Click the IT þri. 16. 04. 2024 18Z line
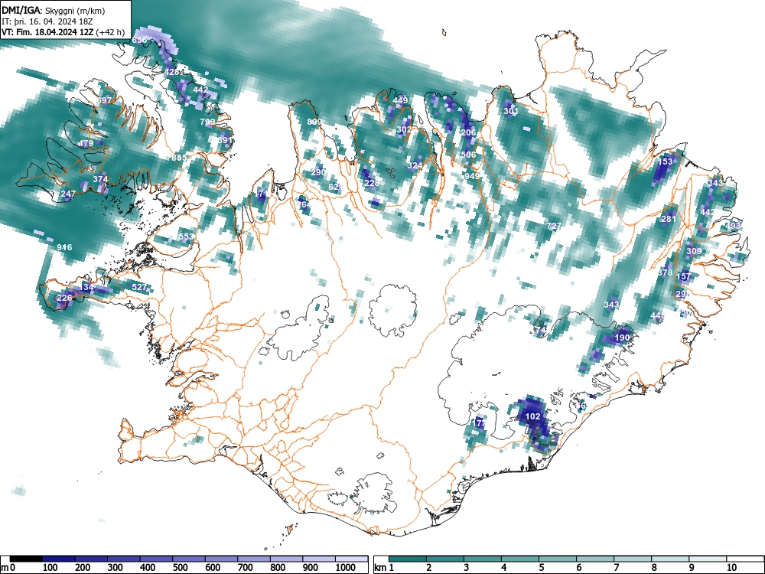 [x=47, y=21]
